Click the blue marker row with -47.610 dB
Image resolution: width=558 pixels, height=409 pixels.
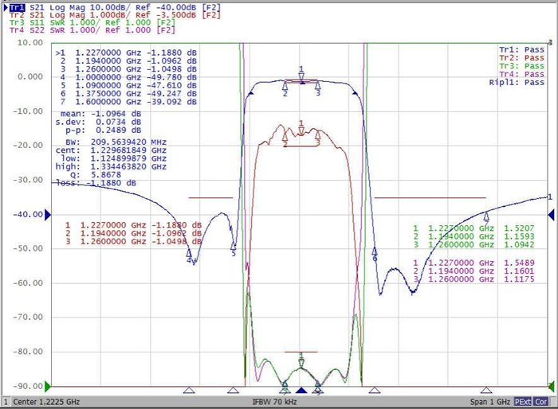[128, 85]
